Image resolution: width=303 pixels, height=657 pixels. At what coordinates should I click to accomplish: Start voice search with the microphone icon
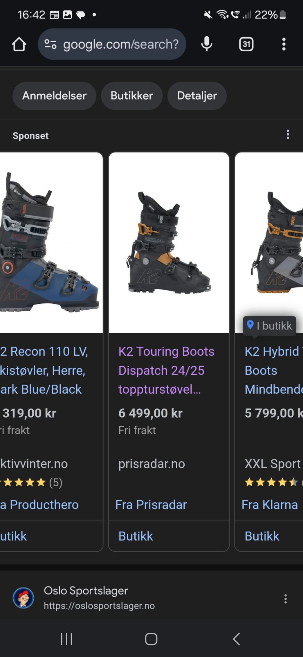(206, 44)
